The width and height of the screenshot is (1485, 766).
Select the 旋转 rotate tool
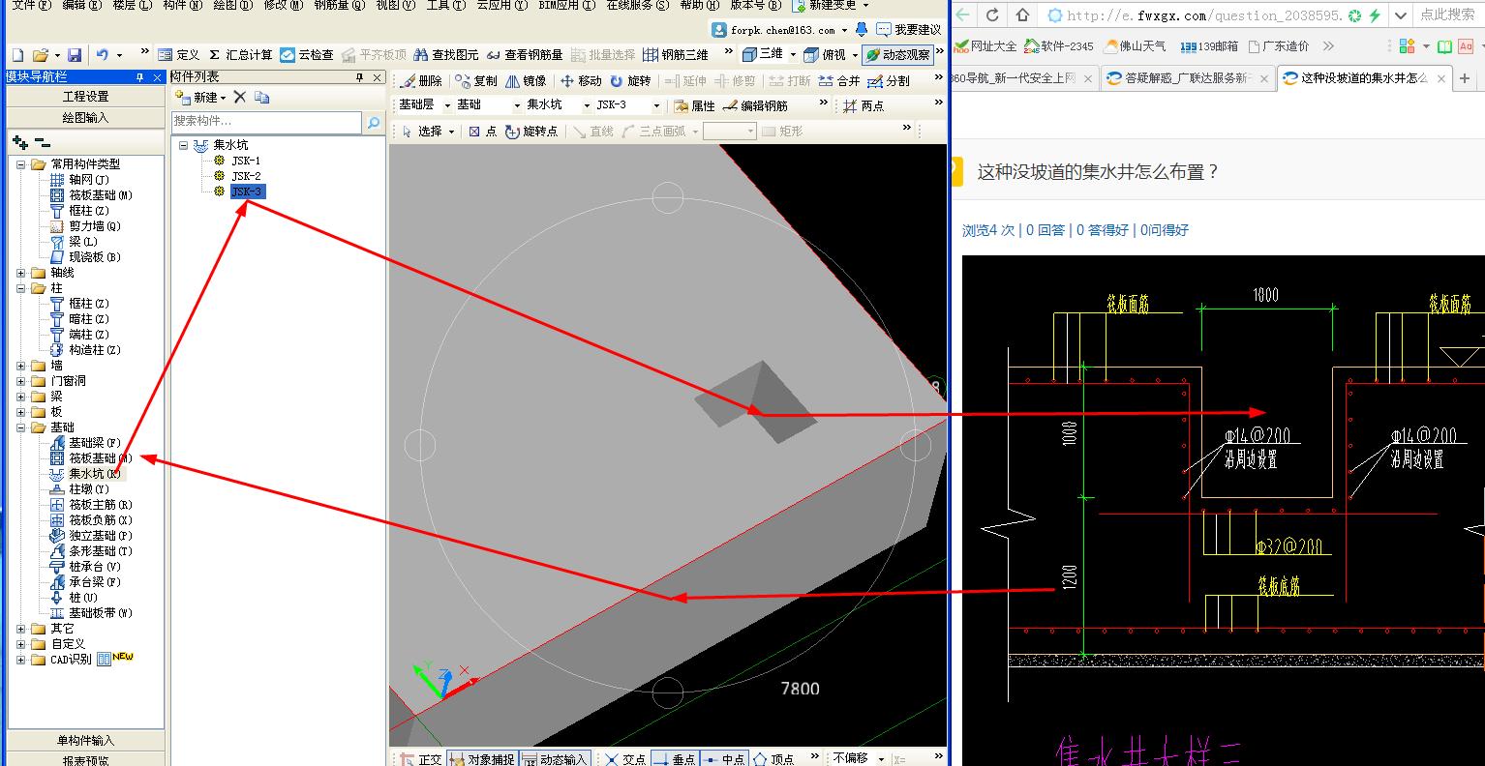click(630, 81)
